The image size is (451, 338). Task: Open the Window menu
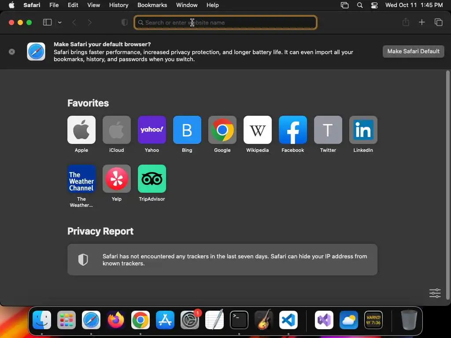coord(187,5)
